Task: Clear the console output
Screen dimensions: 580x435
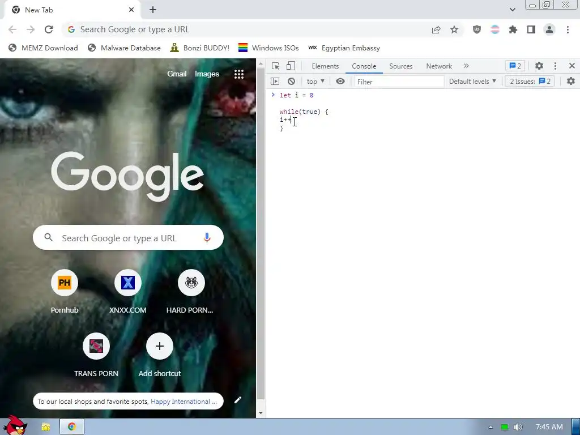Action: 292,82
